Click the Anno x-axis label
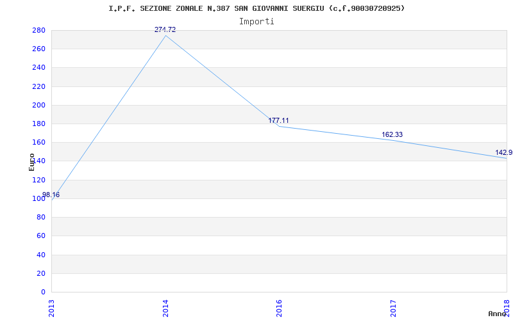The width and height of the screenshot is (513, 320). tap(497, 314)
